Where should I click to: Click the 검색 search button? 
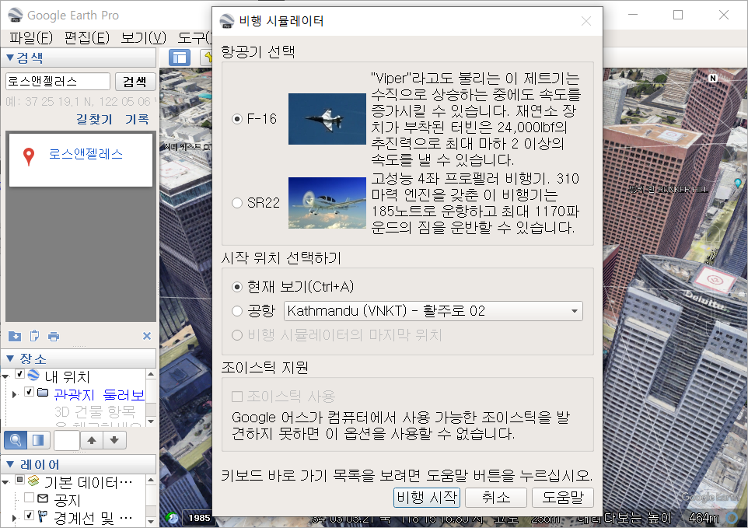(135, 82)
